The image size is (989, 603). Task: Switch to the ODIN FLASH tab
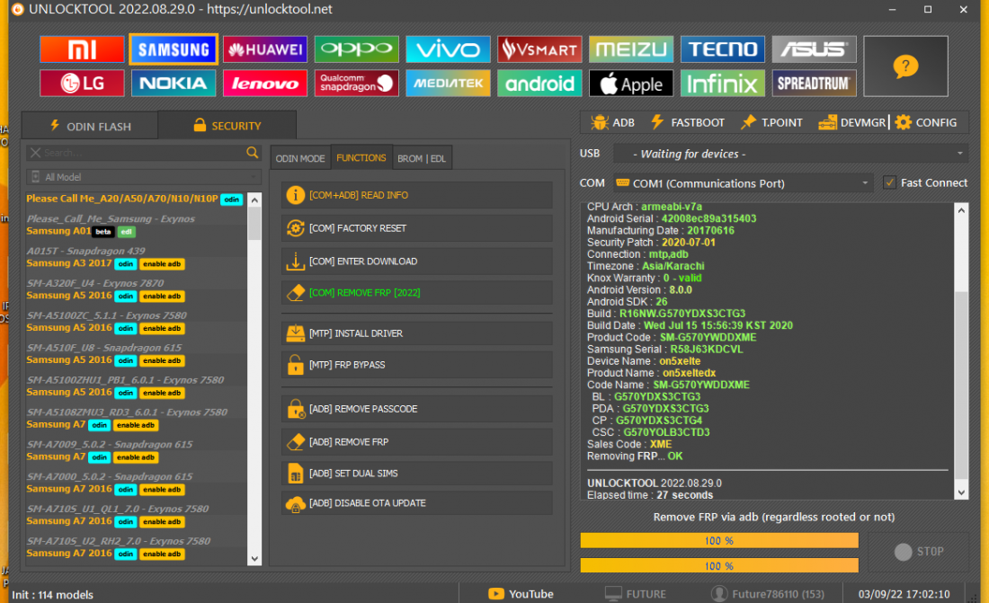(90, 126)
